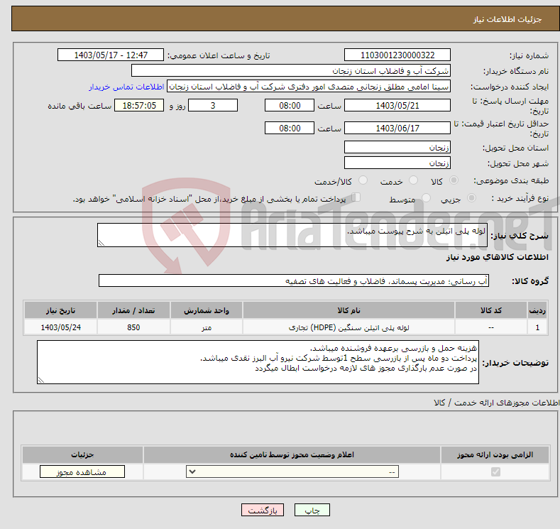Open the اطلاعات تماس خریدار link
Image resolution: width=560 pixels, height=529 pixels.
pyautogui.click(x=126, y=87)
